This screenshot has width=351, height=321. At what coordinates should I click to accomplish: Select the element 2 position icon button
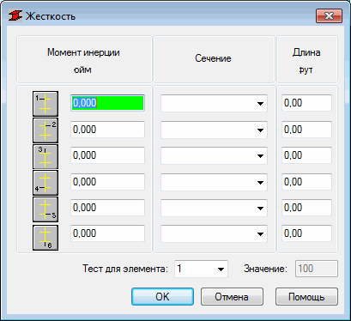[45, 130]
